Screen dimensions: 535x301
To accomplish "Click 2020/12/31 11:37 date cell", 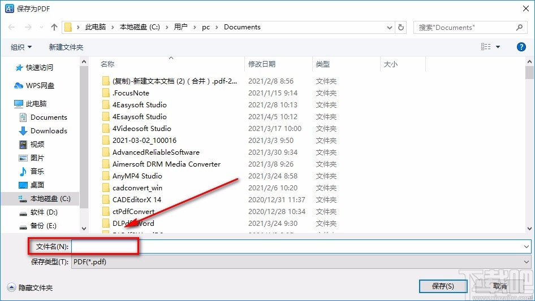I will (x=277, y=200).
